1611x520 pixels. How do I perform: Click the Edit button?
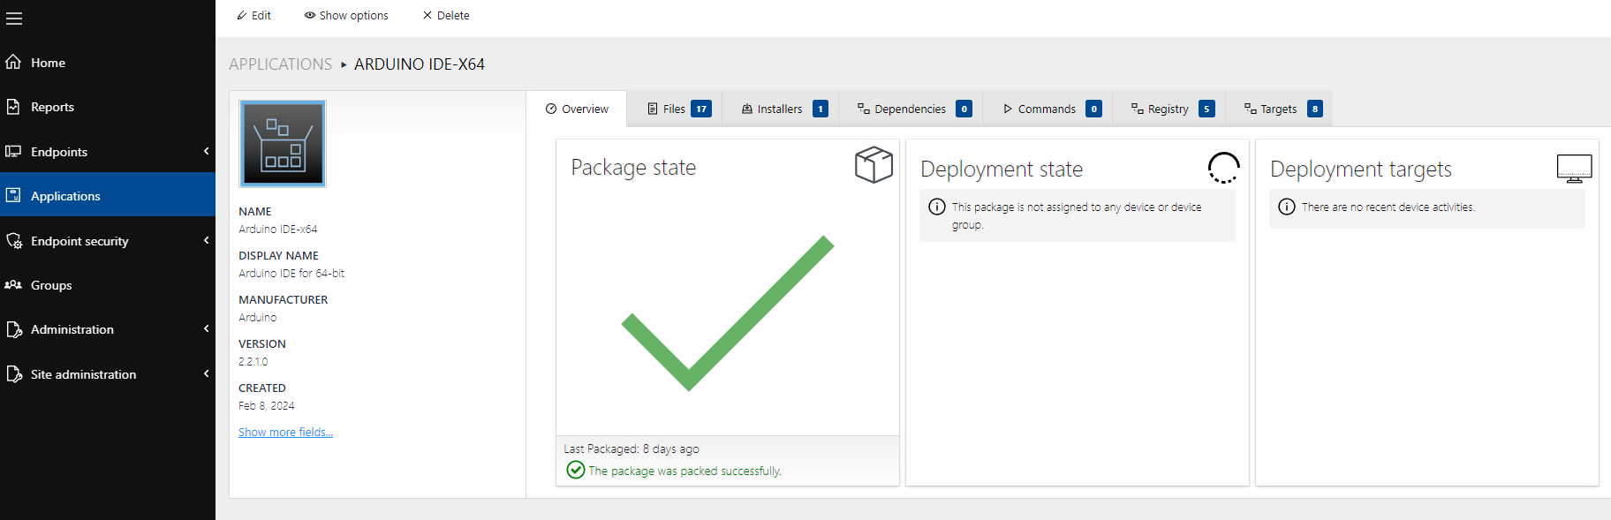253,15
